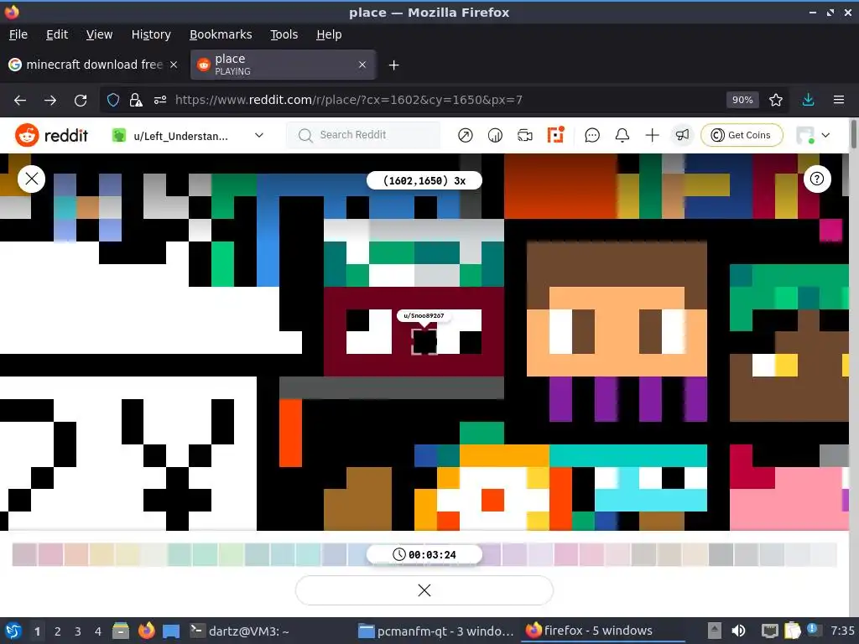Open site permissions icon
This screenshot has width=859, height=644.
tap(160, 101)
